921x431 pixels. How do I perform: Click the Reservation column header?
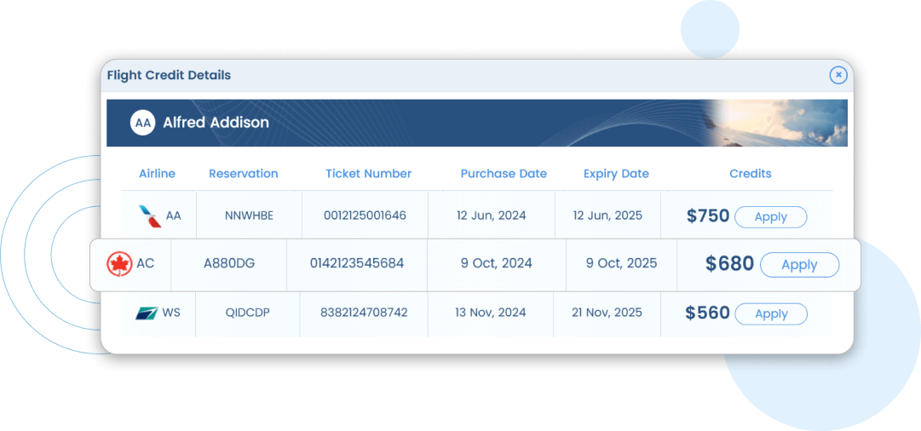[x=243, y=174]
